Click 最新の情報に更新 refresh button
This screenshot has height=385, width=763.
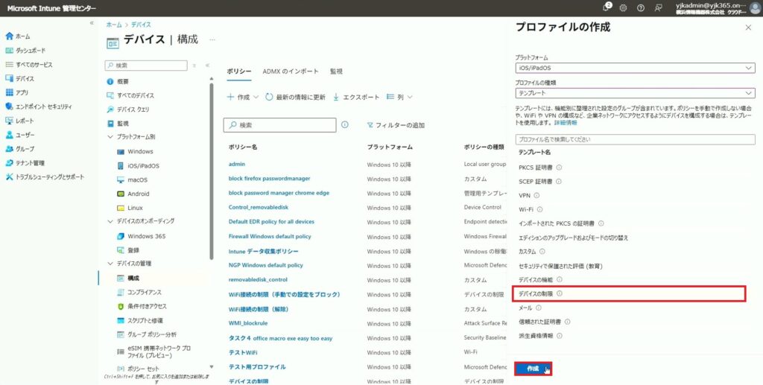coord(295,98)
